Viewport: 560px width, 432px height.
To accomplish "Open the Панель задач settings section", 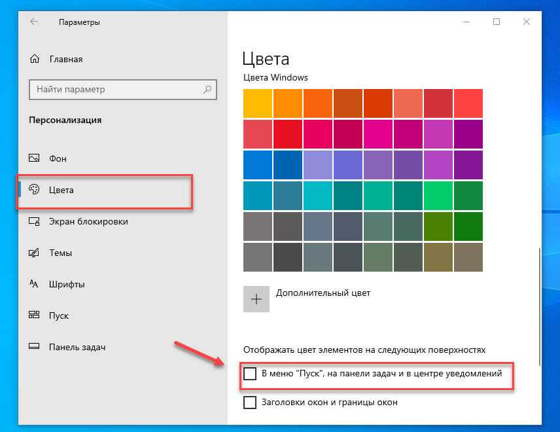I will (77, 347).
